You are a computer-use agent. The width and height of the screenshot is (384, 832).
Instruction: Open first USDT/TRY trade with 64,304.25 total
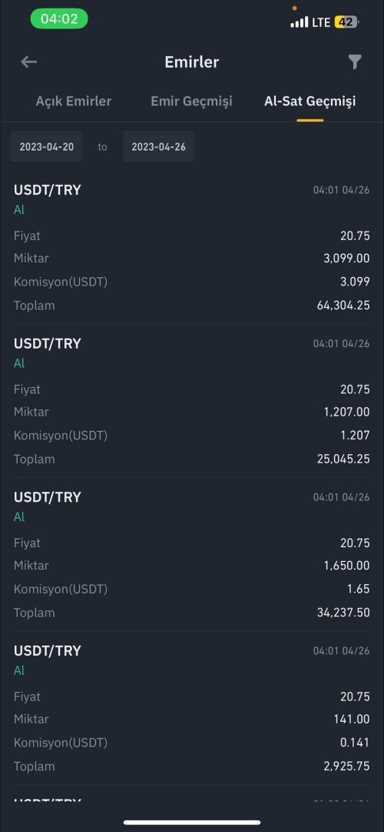point(192,248)
